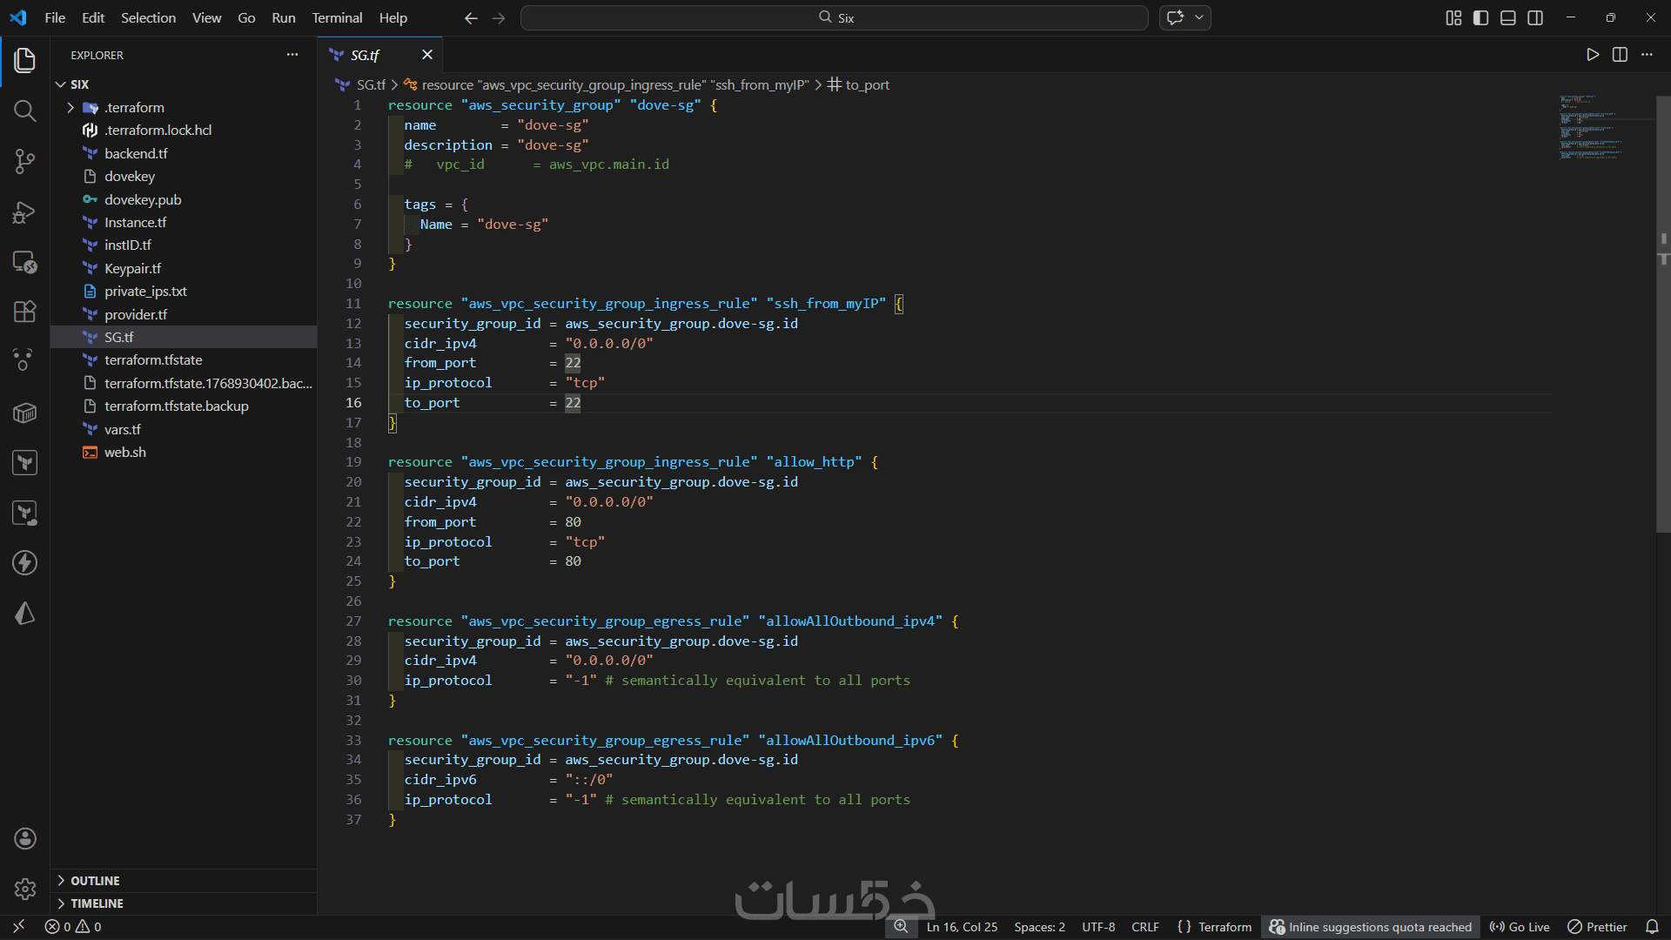Image resolution: width=1671 pixels, height=940 pixels.
Task: Open Extensions view icon
Action: point(24,312)
